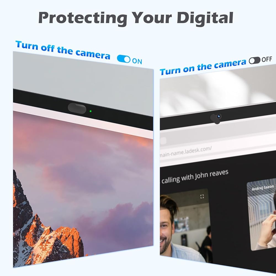
Task: Click the fullscreen icon on video tile
Action: point(202,197)
